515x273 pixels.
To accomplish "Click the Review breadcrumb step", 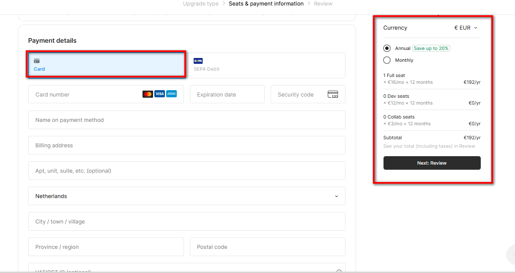I will [x=323, y=3].
